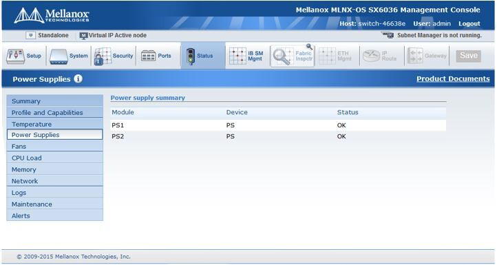Click the Subnet Manager status icon
The height and width of the screenshot is (265, 497).
click(388, 35)
